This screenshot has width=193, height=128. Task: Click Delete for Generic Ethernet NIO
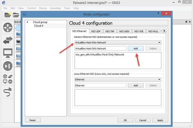[x=153, y=48]
